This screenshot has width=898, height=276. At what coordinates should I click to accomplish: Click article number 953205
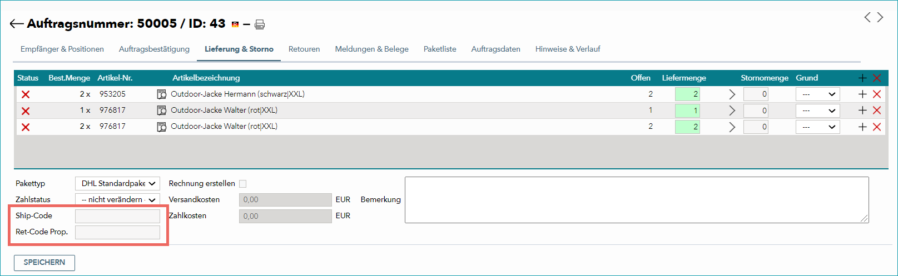[112, 94]
